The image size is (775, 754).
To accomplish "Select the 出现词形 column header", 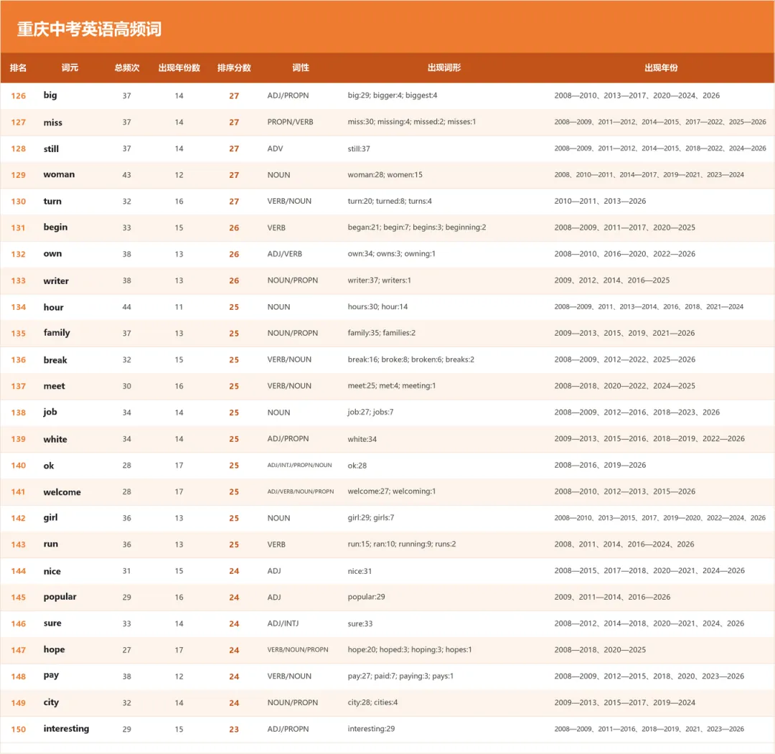I will click(x=444, y=67).
